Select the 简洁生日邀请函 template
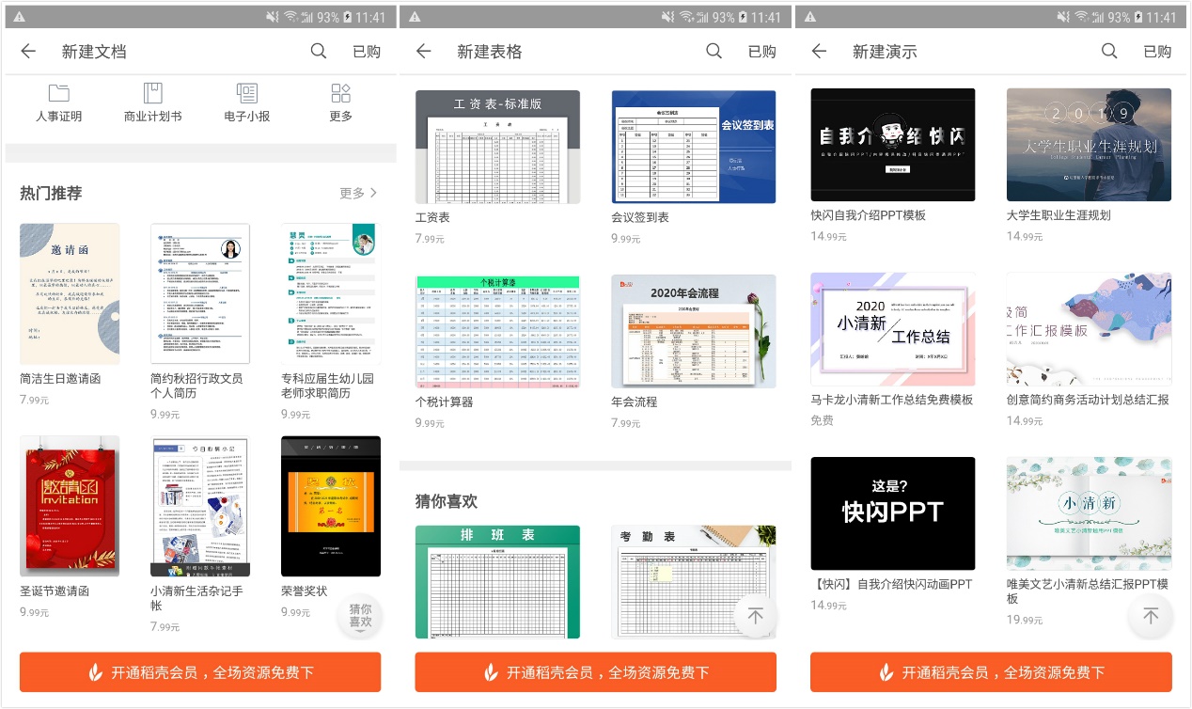Viewport: 1192px width, 709px height. [x=70, y=292]
